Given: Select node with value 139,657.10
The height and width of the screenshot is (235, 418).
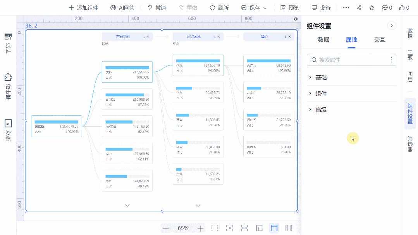Looking at the screenshot, I should [198, 65].
